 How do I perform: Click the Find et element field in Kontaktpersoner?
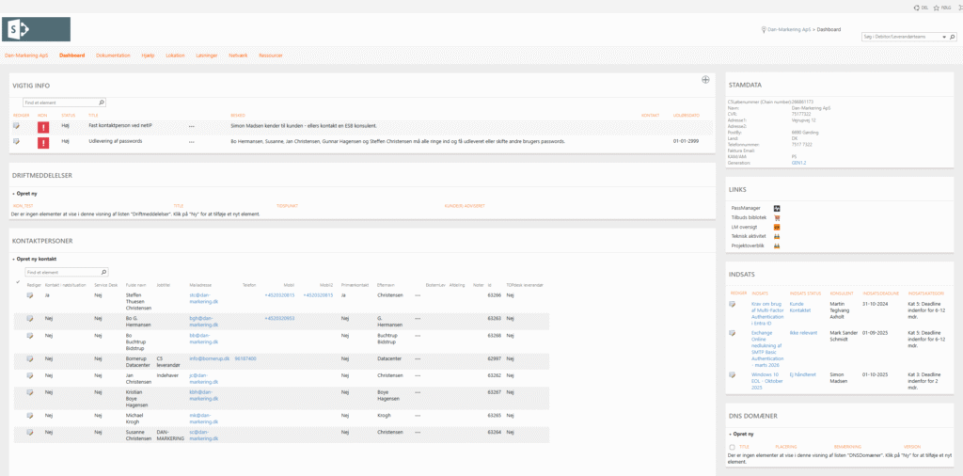[x=60, y=272]
